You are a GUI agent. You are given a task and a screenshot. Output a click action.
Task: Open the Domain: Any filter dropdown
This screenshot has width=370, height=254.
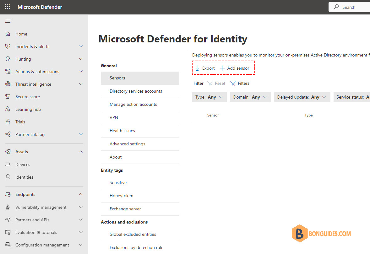250,97
